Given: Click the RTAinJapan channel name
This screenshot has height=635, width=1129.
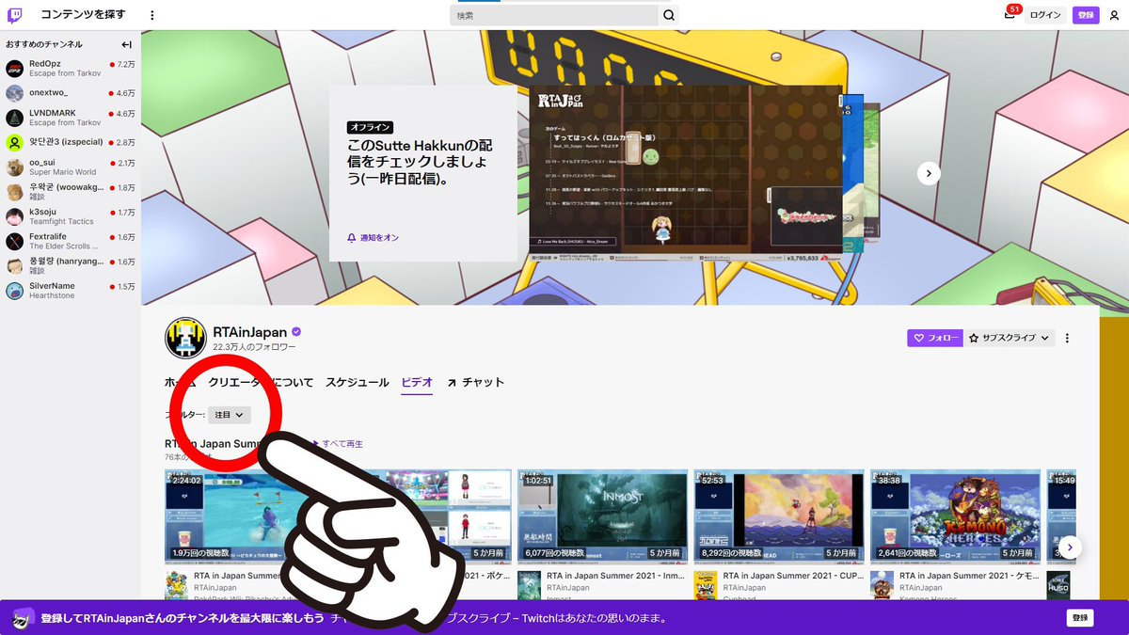Looking at the screenshot, I should (x=249, y=332).
